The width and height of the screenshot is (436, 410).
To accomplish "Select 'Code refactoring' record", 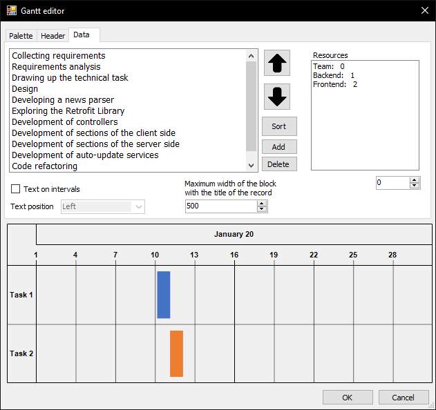I will pos(128,166).
